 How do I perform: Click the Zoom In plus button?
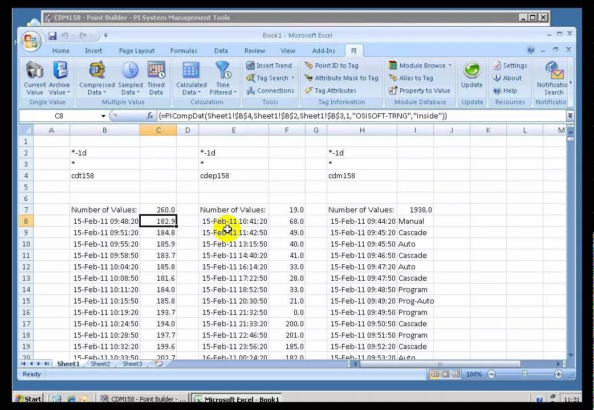pyautogui.click(x=559, y=375)
